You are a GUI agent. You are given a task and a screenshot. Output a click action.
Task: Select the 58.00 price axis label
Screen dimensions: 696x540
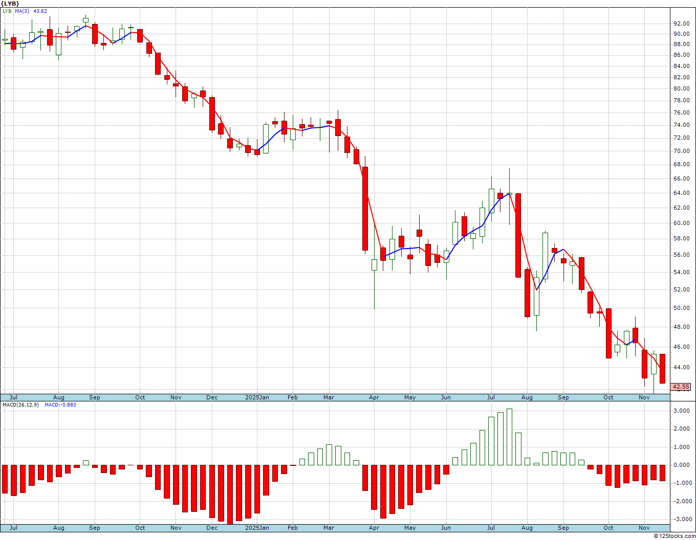681,238
